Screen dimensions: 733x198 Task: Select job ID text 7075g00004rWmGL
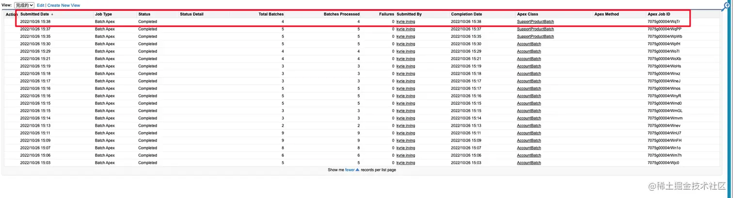[x=665, y=111]
